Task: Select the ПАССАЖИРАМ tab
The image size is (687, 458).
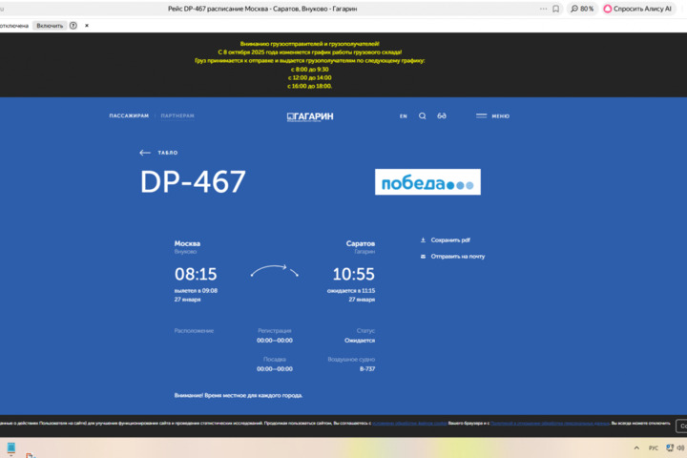Action: click(129, 115)
